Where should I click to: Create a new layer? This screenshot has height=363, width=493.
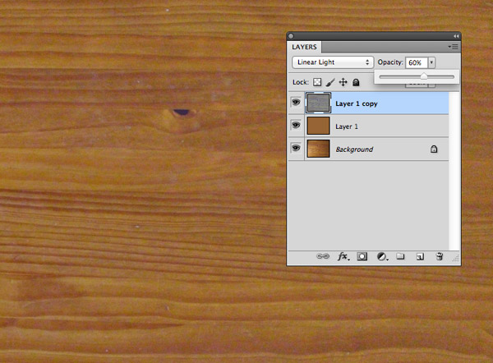pyautogui.click(x=420, y=257)
